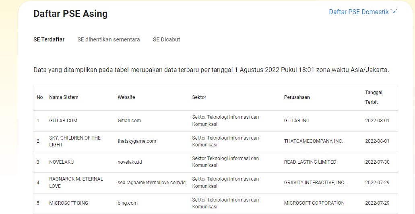Click the sector cell in GITLAB.COM row
This screenshot has height=214, width=415.
point(225,121)
